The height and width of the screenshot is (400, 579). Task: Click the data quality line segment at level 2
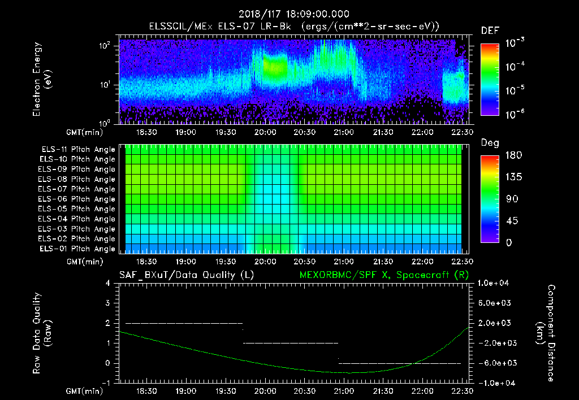(184, 323)
